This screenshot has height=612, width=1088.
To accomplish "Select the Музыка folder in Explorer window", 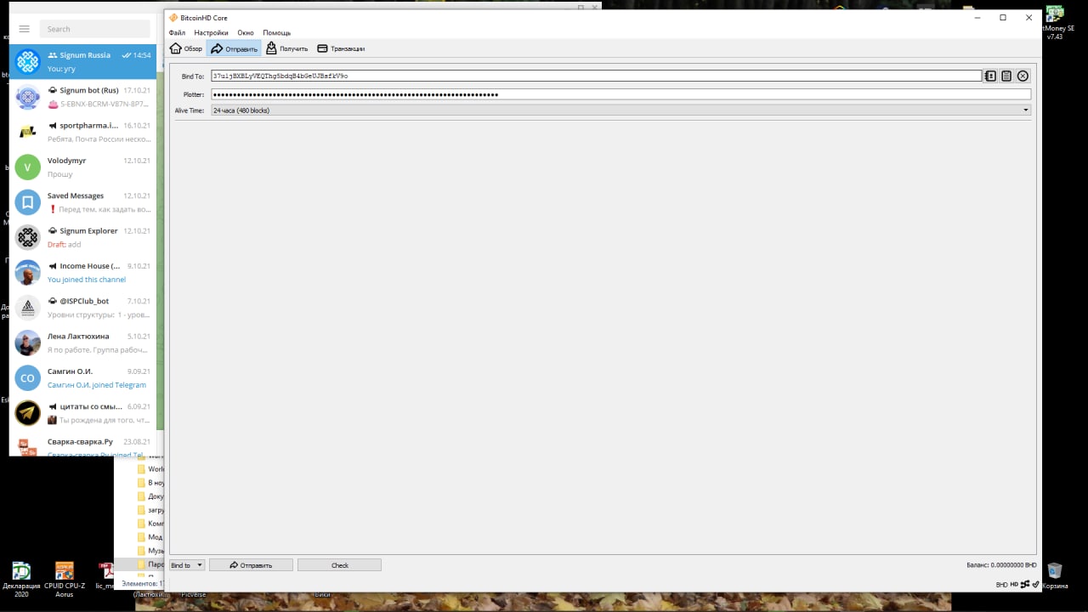I will 151,551.
